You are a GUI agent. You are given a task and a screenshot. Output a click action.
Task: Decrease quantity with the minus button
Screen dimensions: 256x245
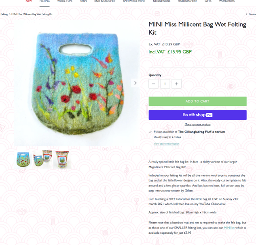click(153, 84)
